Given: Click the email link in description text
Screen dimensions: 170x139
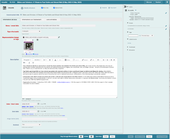Looking at the screenshot, I should pos(64,82).
